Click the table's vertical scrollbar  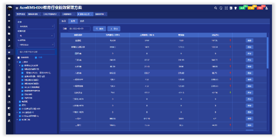pyautogui.click(x=268, y=53)
